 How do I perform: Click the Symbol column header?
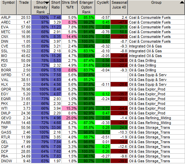pyautogui.click(x=8, y=7)
